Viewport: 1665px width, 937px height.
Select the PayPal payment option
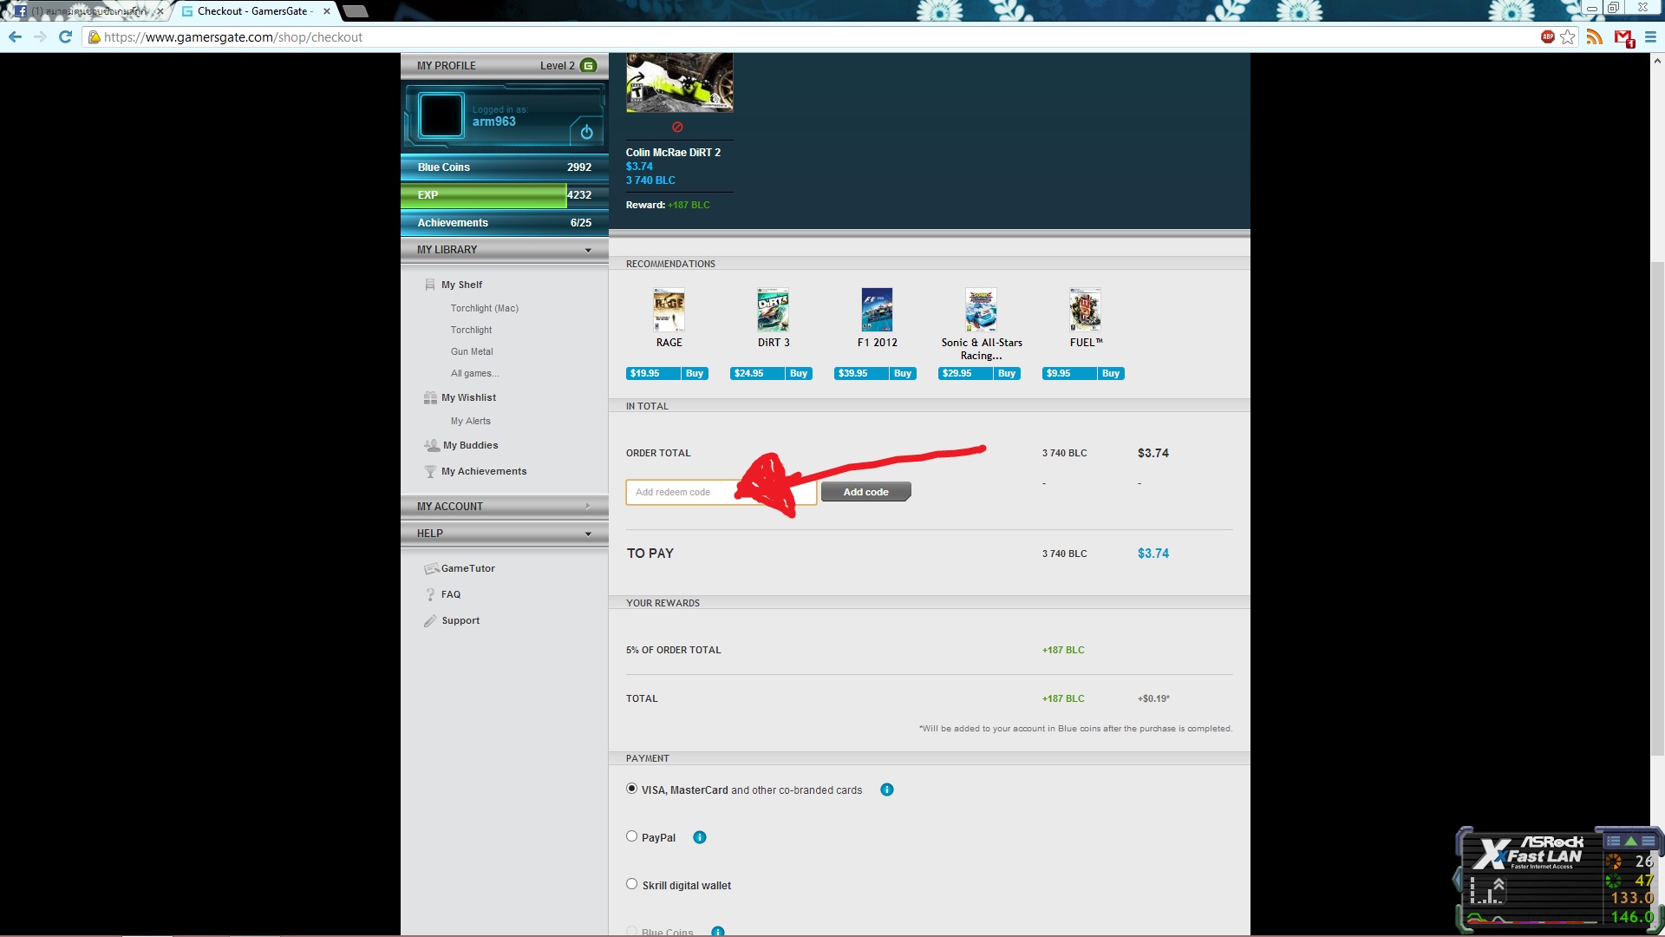(631, 836)
